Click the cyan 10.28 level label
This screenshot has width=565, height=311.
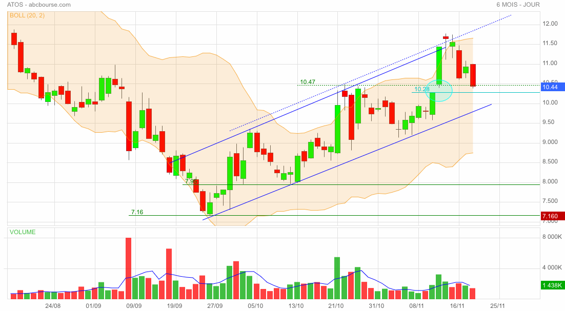click(422, 89)
